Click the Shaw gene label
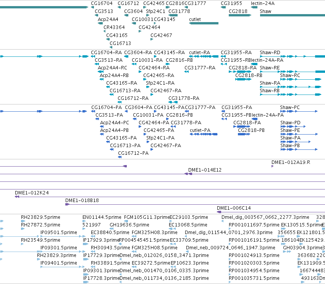This screenshot has width=325, height=284. [x=265, y=11]
